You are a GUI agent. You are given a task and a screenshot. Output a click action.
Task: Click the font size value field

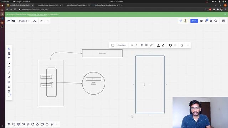click(x=132, y=45)
